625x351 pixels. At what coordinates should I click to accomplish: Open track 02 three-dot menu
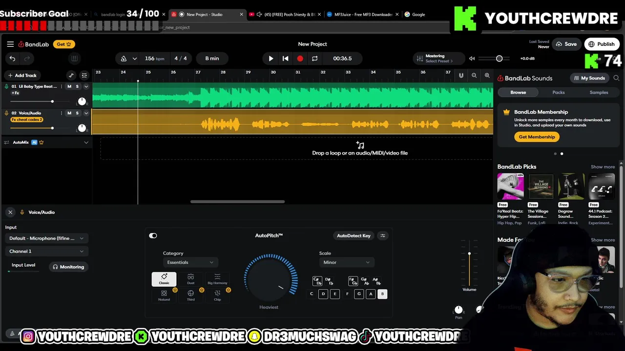pos(61,113)
